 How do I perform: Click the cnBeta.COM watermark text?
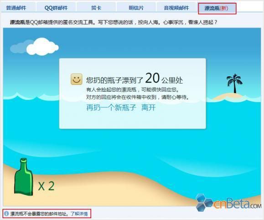click(x=238, y=204)
